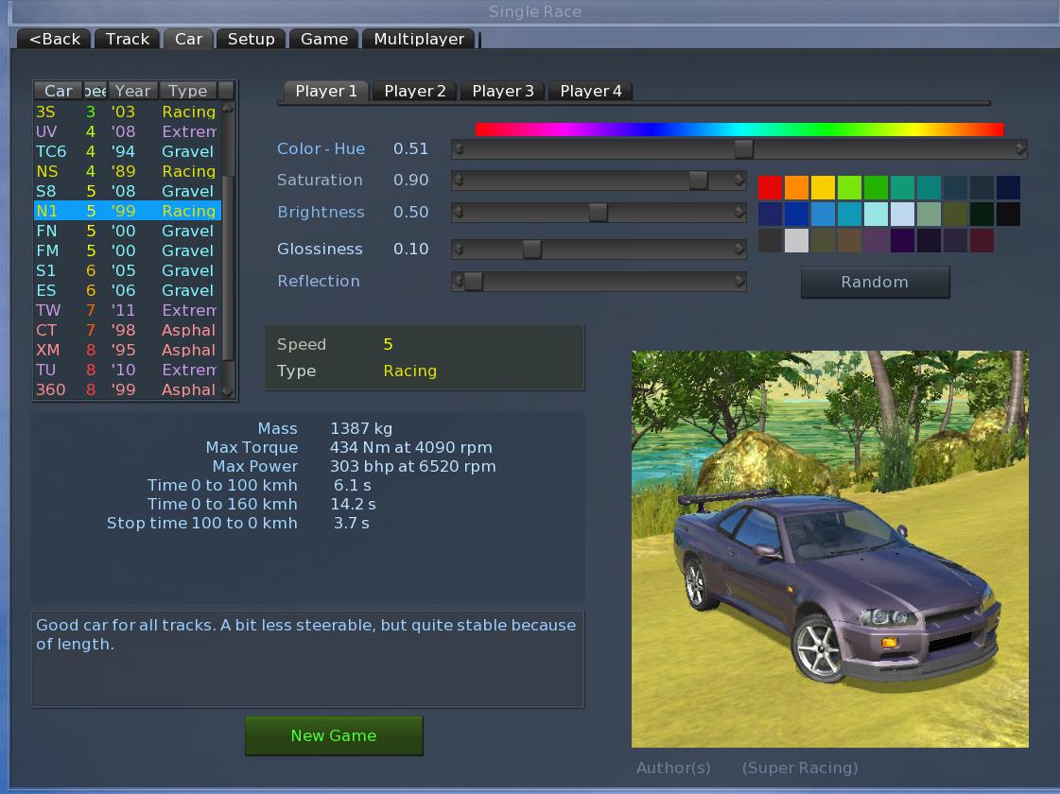Click the right arrow of Saturation slider

[x=739, y=181]
